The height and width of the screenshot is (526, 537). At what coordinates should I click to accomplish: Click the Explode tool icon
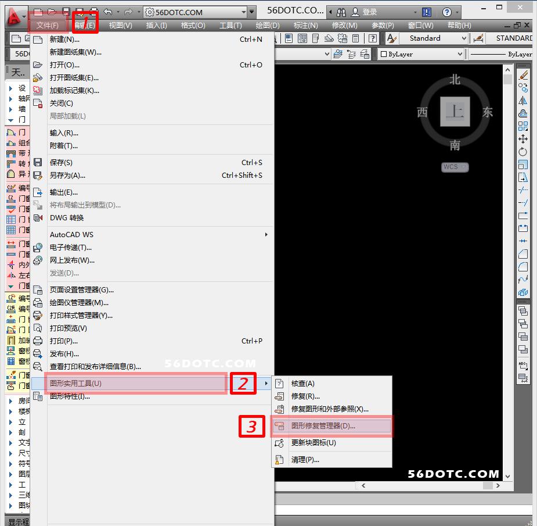coord(523,292)
